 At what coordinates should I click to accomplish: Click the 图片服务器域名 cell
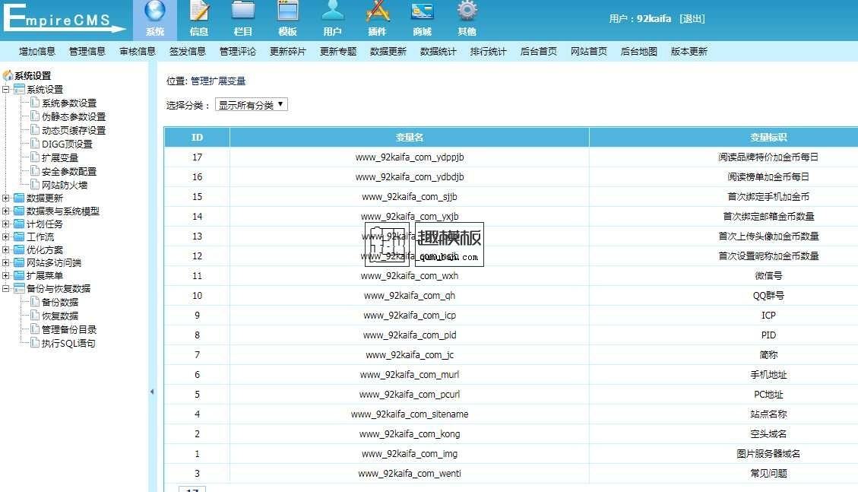pos(768,454)
